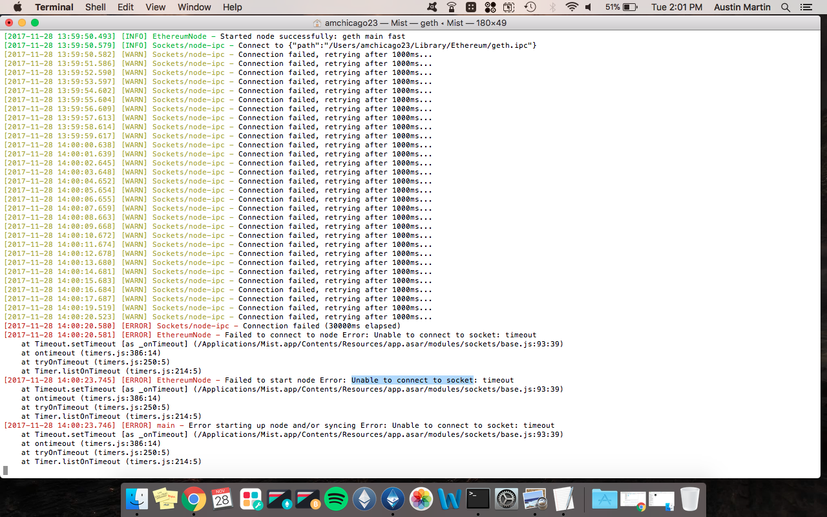Screen dimensions: 827x517
Task: Click the WARN line timestamped 13:59:50.582
Action: pos(218,54)
